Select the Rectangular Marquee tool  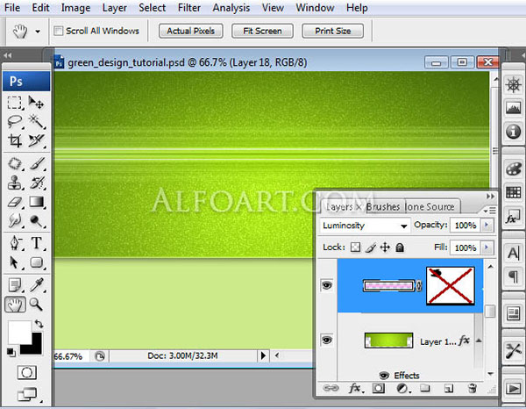pyautogui.click(x=14, y=103)
